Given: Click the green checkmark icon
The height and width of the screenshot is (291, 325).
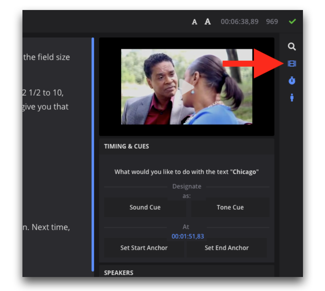Looking at the screenshot, I should point(292,21).
